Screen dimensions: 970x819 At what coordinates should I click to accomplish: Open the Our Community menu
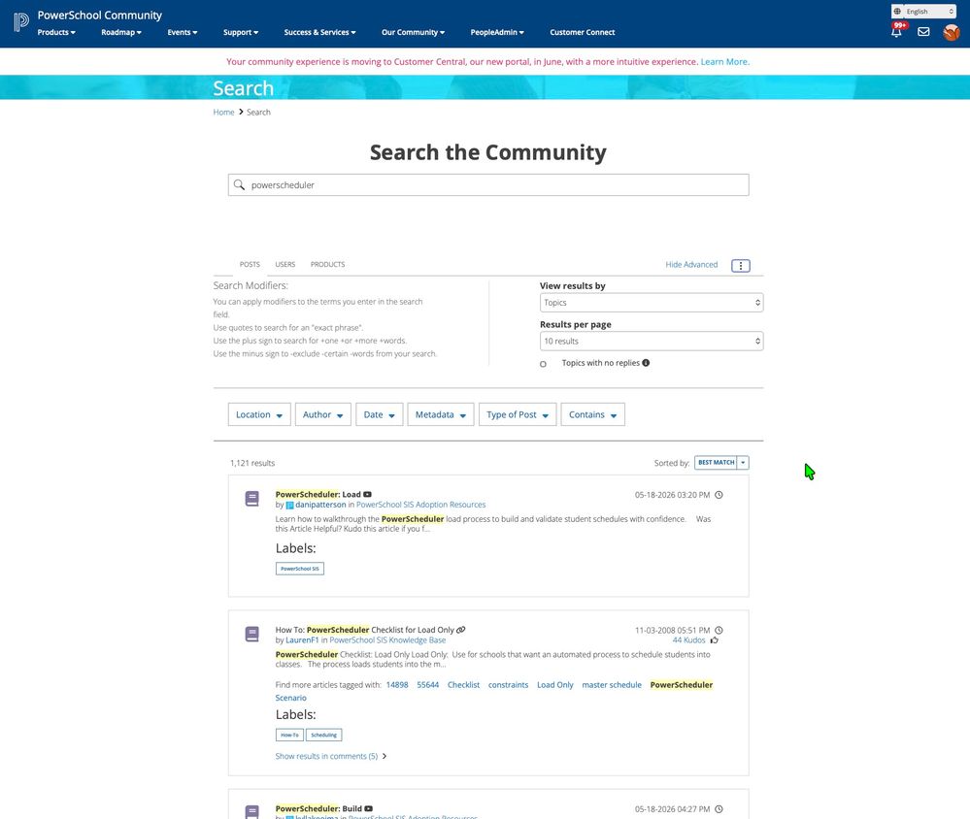(413, 32)
